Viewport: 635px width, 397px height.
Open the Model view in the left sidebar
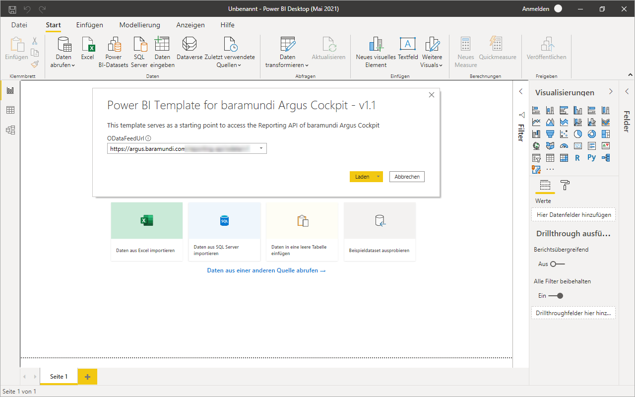pos(10,130)
